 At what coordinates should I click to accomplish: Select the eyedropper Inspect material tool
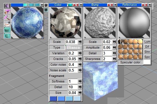pyautogui.click(x=7, y=24)
